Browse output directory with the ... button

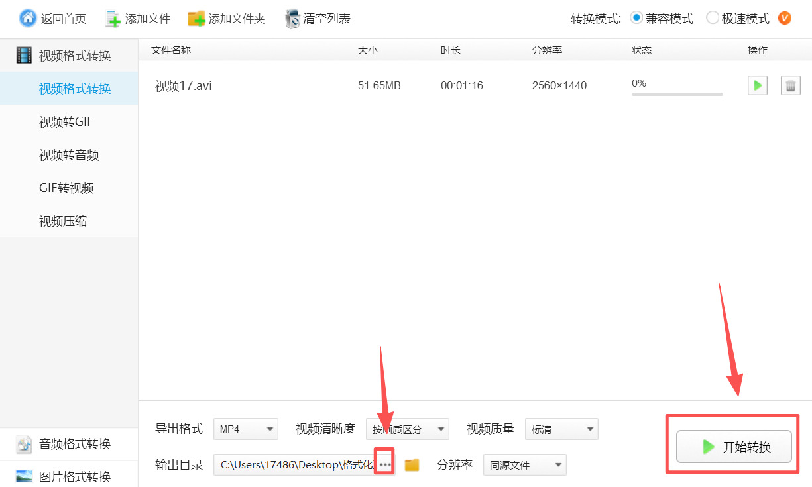(385, 465)
